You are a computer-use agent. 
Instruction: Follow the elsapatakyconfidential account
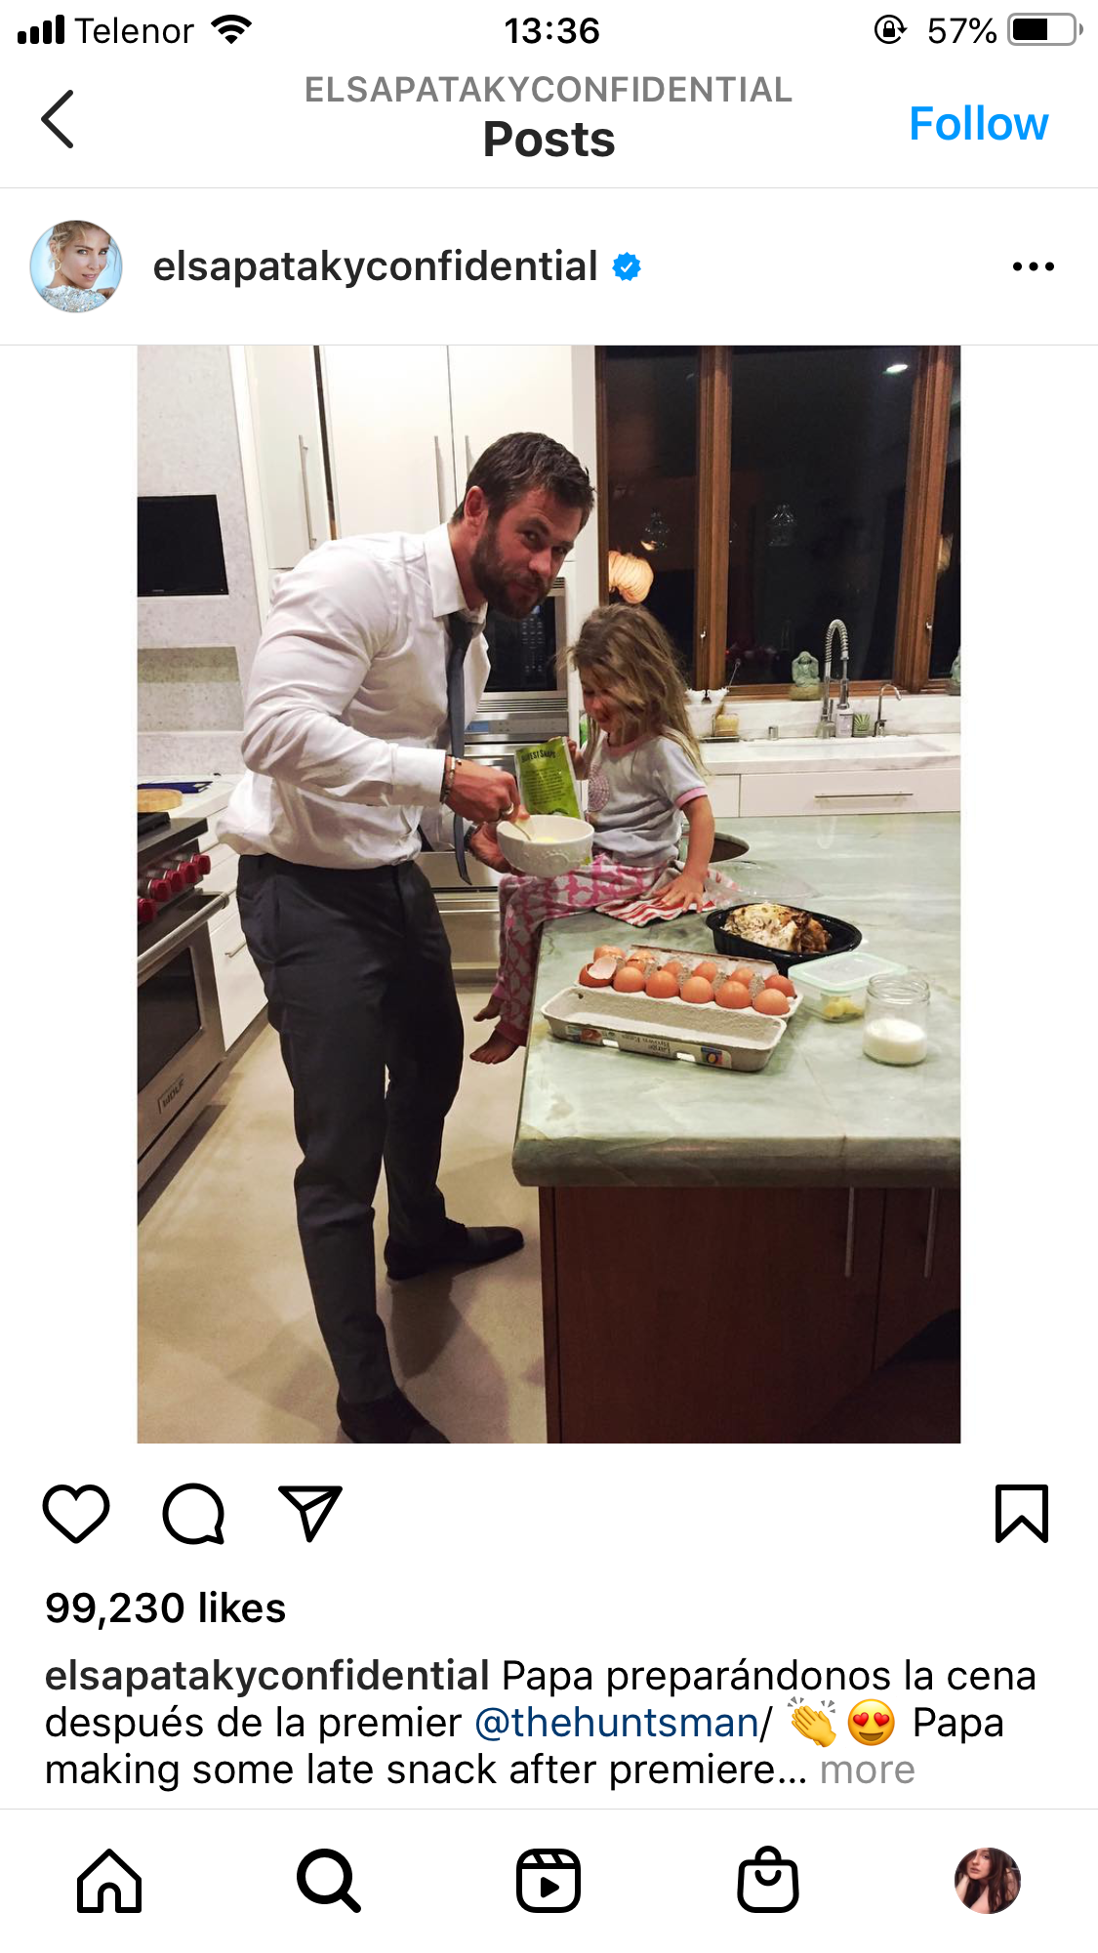[x=978, y=124]
